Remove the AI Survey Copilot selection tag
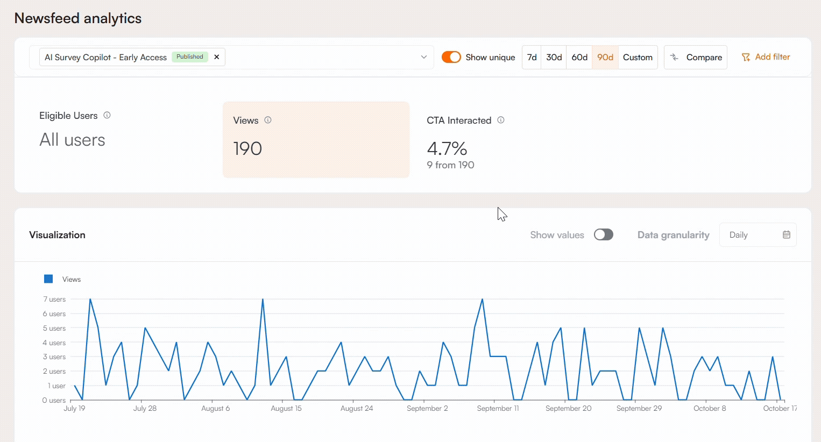This screenshot has width=821, height=442. pos(216,57)
